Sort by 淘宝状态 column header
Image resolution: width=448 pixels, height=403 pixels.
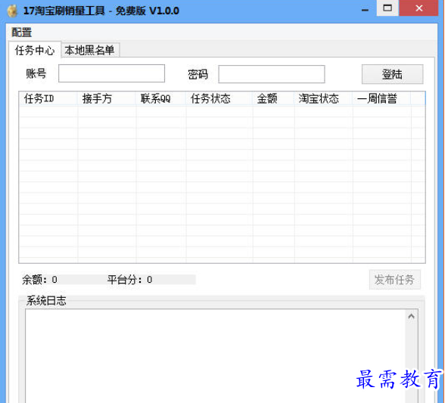tap(323, 99)
